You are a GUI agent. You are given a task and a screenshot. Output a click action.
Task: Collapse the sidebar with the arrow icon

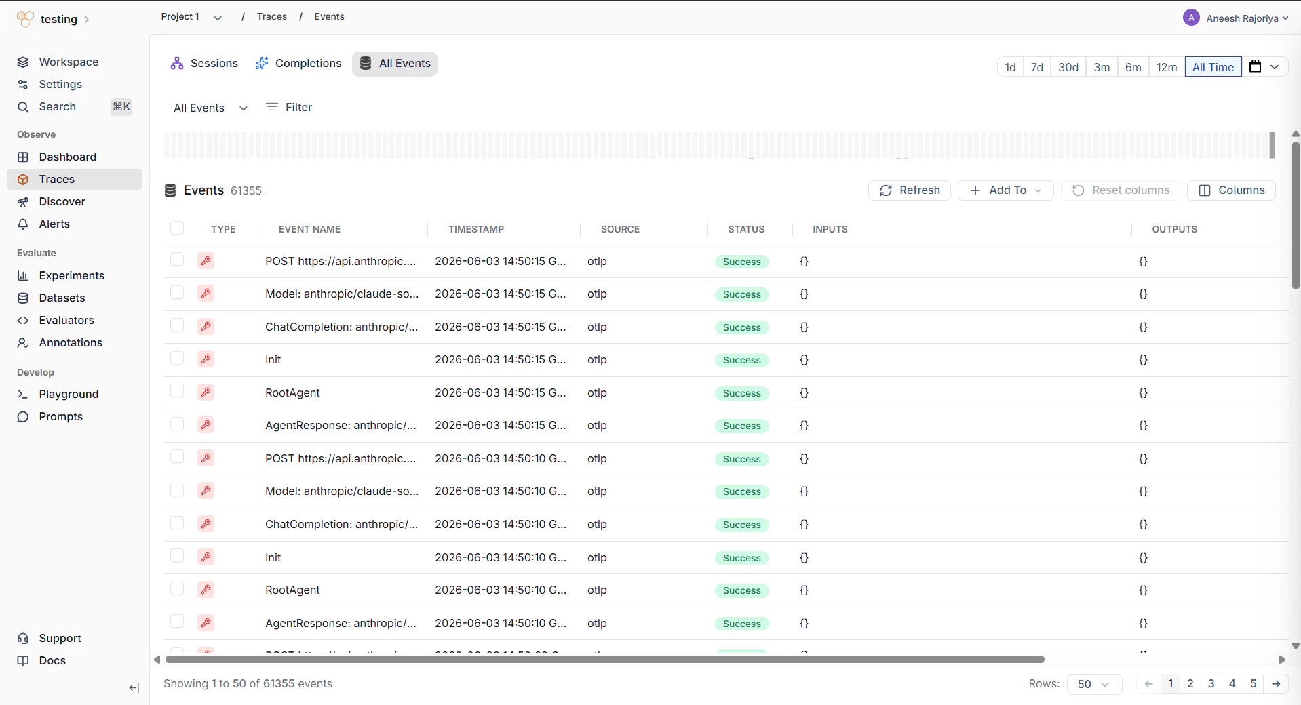point(134,688)
